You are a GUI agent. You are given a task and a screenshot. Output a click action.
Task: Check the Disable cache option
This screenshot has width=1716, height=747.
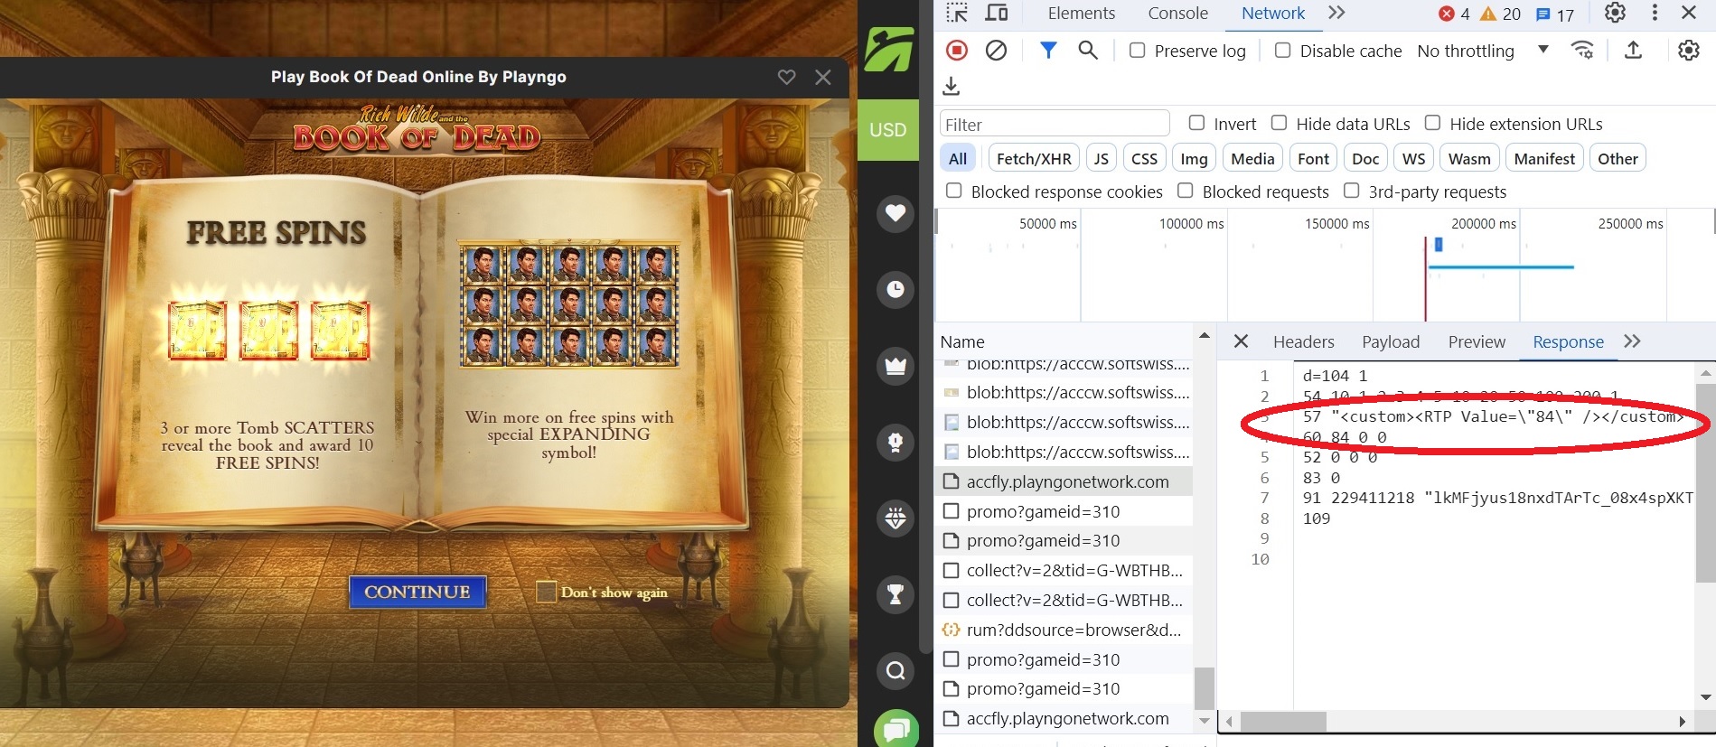(1282, 51)
